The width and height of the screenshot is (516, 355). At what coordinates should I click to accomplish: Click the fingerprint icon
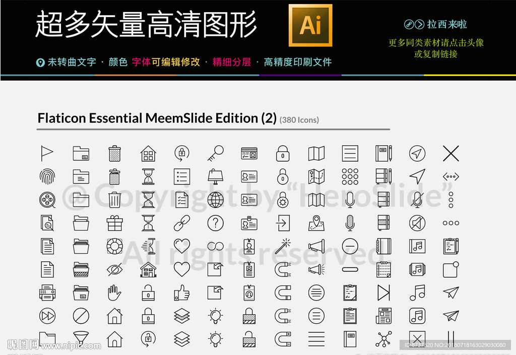47,176
